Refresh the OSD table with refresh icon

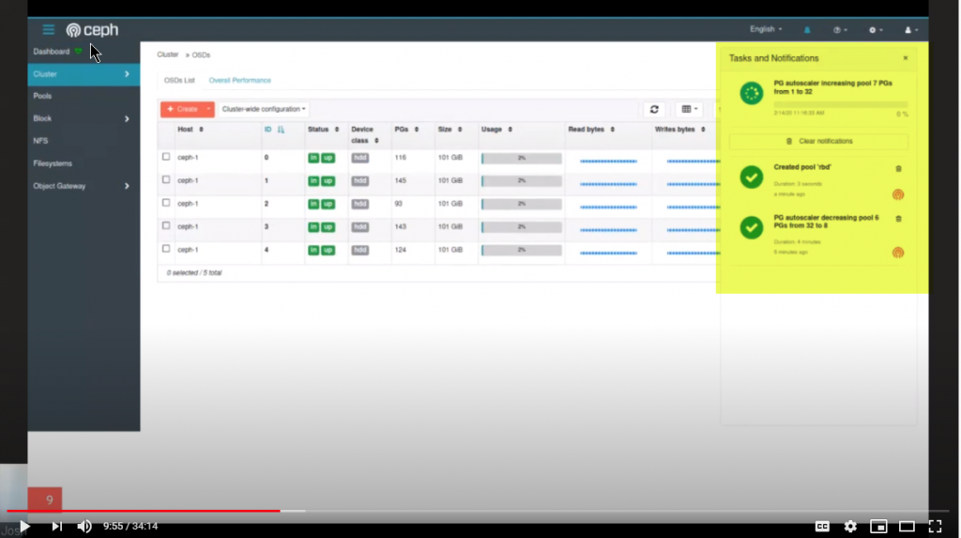click(x=654, y=110)
